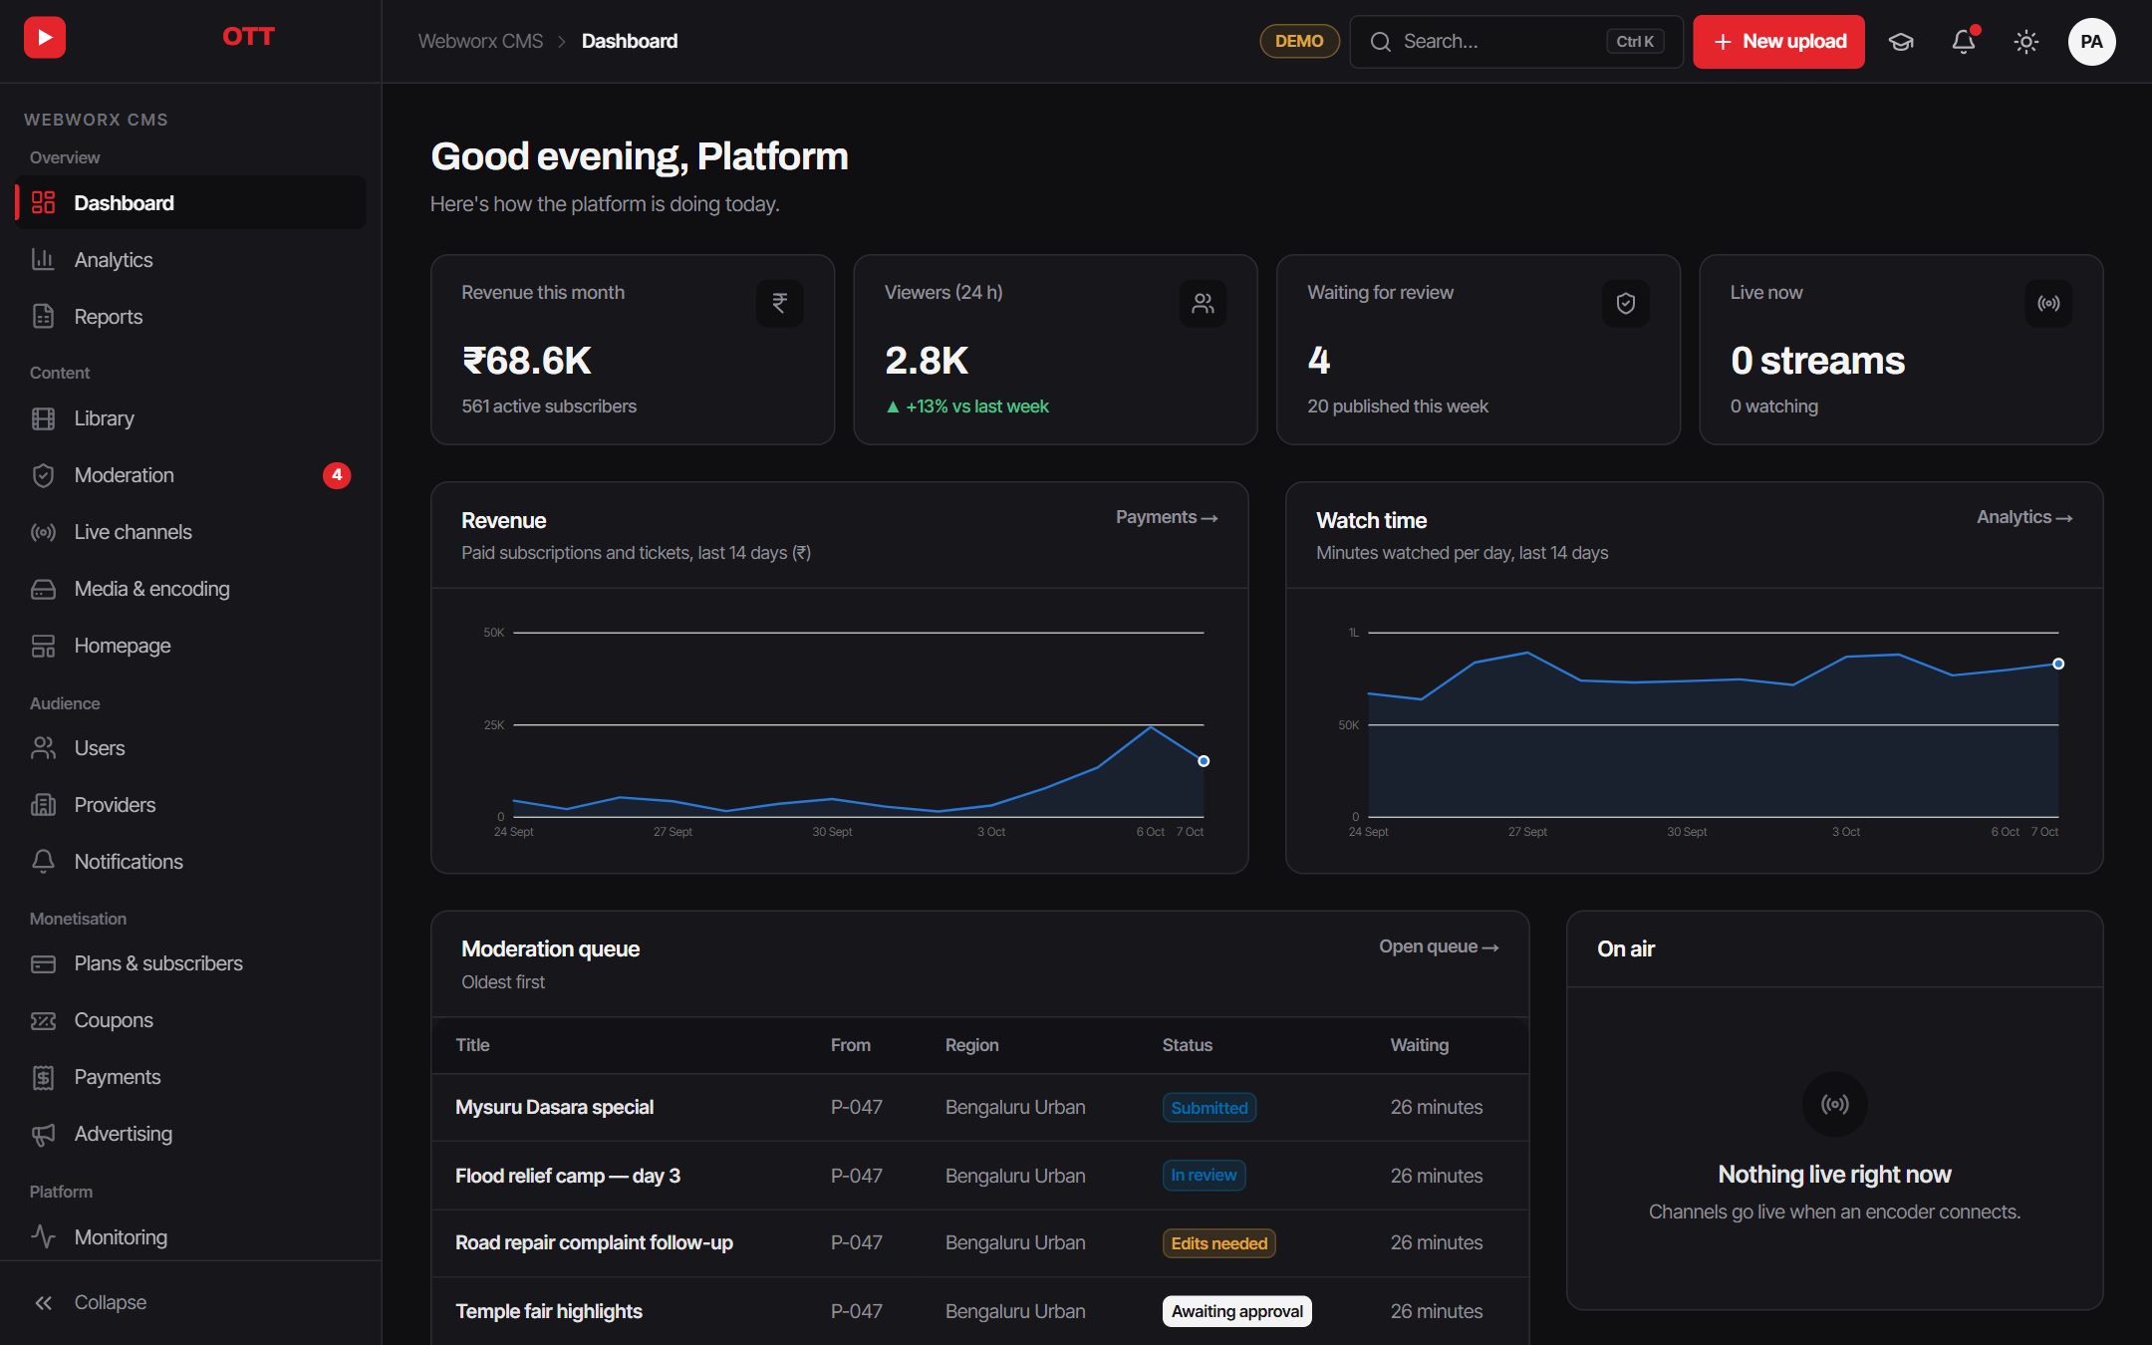Open Media & encoding page

click(x=190, y=589)
